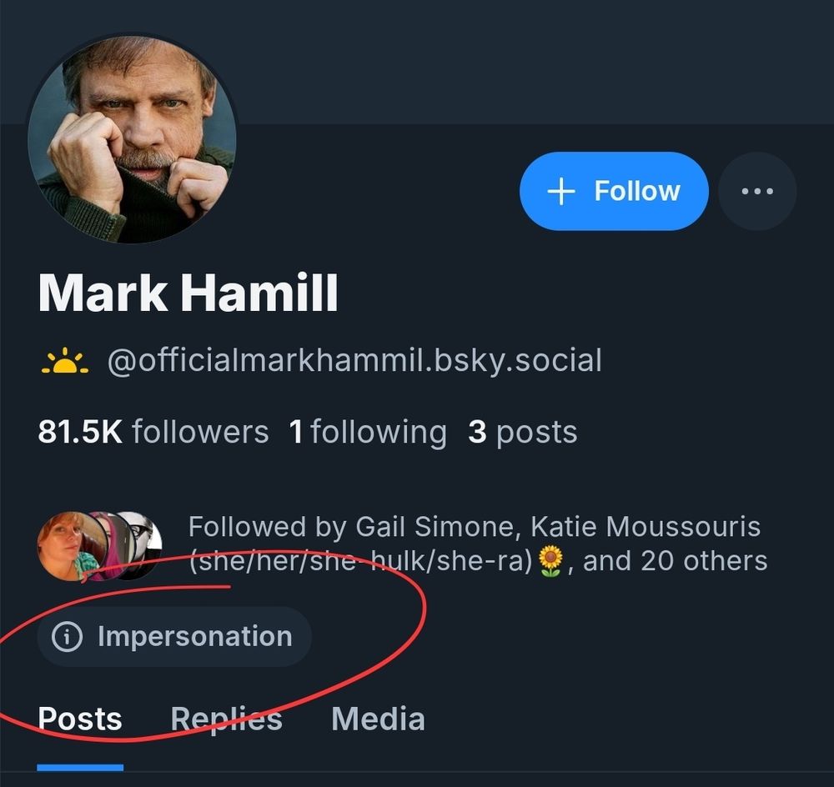Open the Impersonation label badge
This screenshot has width=834, height=787.
(x=174, y=636)
